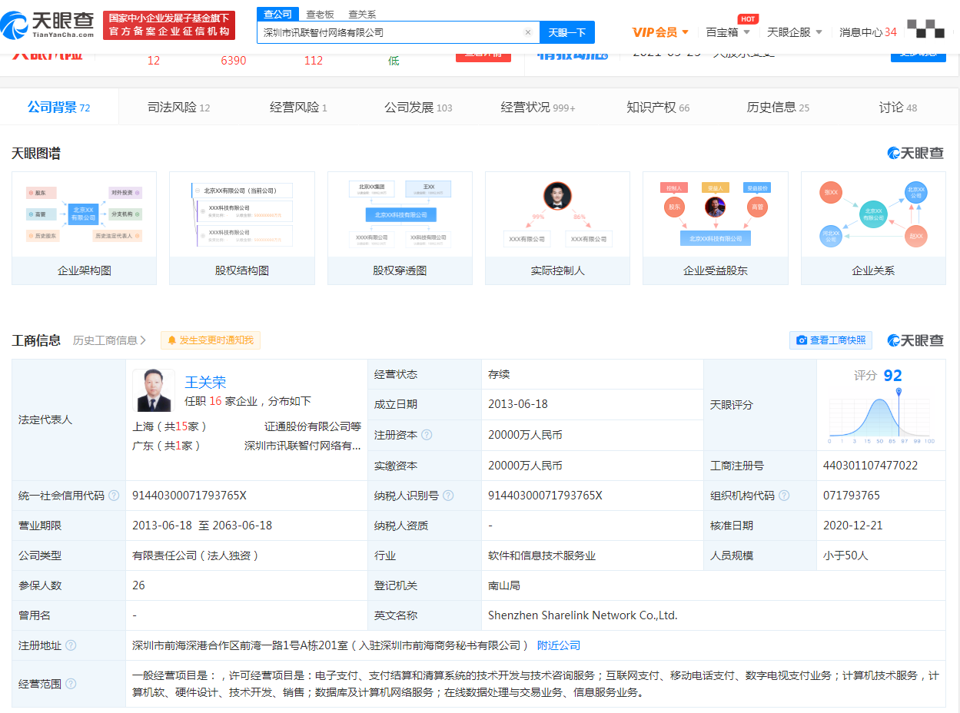Open the 公司背景 tab

click(59, 108)
